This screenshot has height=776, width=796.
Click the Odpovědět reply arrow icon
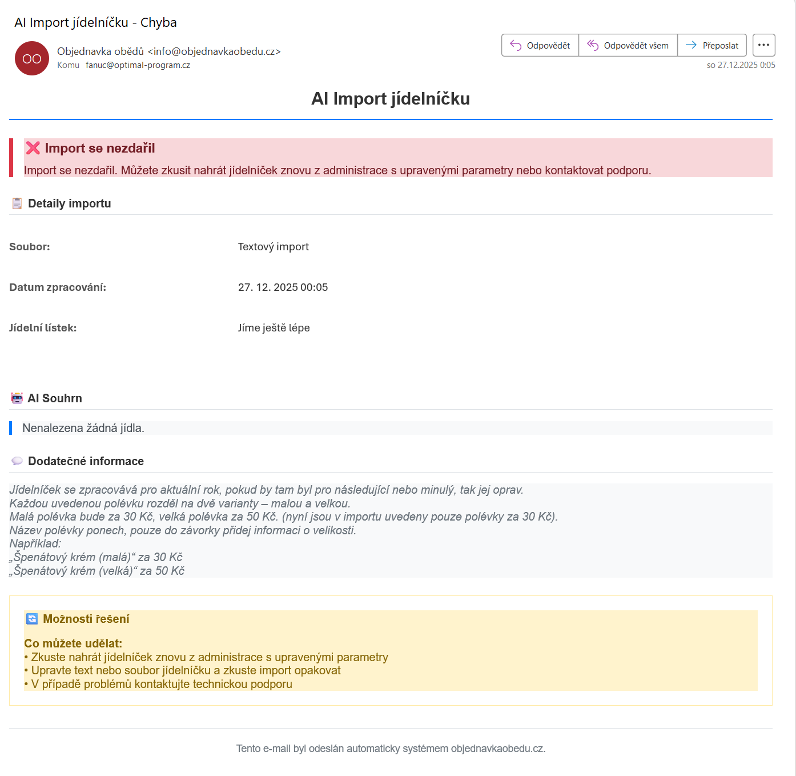click(x=516, y=45)
